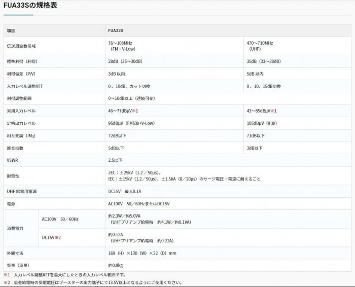Click the 'IEC：±15kV' surge line

pos(184,179)
